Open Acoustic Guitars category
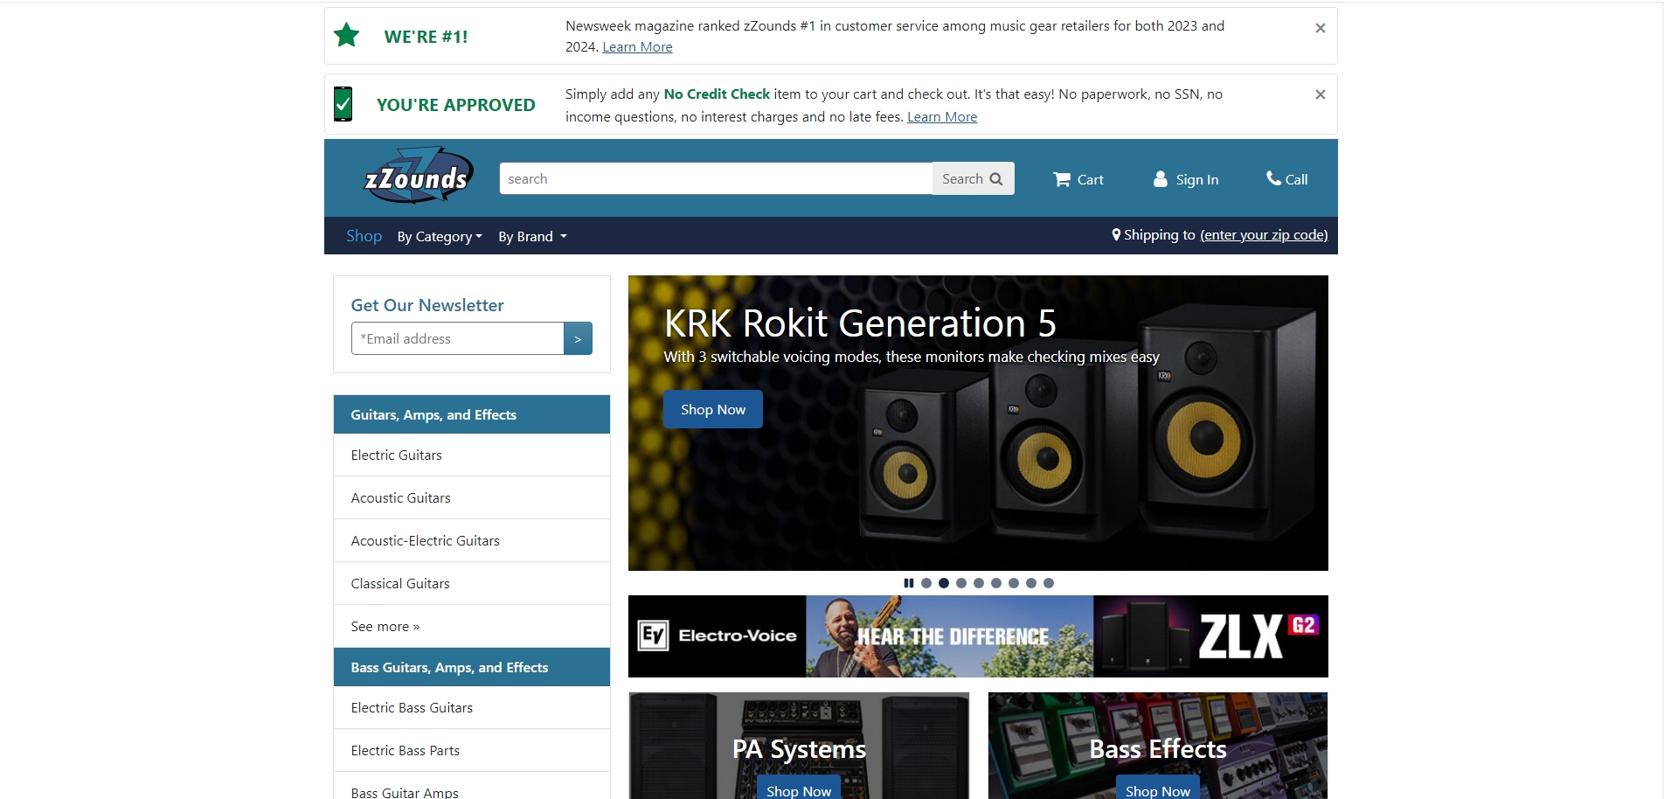The height and width of the screenshot is (799, 1664). click(472, 498)
